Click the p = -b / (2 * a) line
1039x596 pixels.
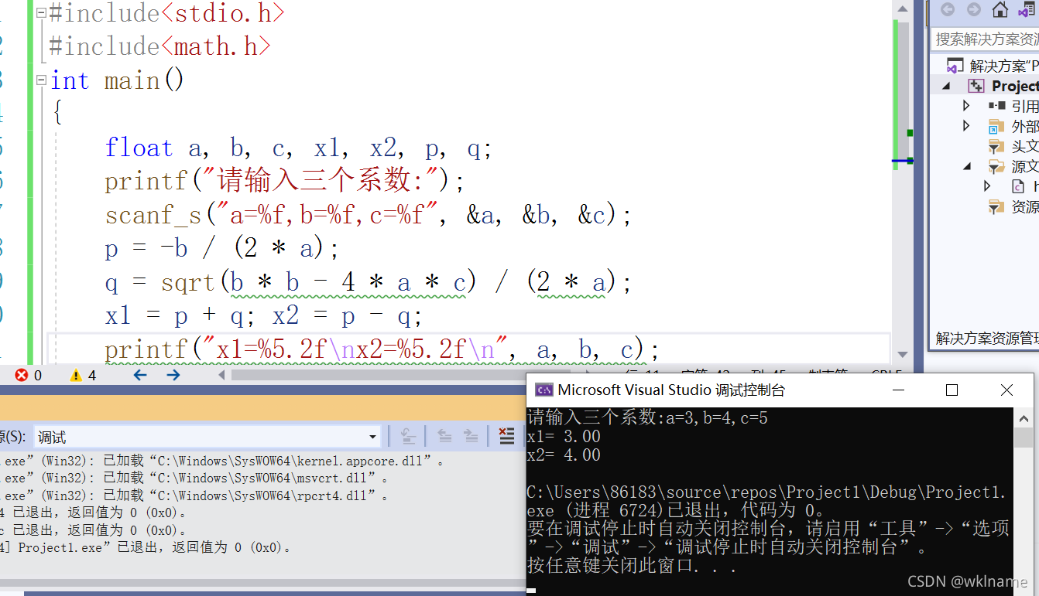(222, 249)
